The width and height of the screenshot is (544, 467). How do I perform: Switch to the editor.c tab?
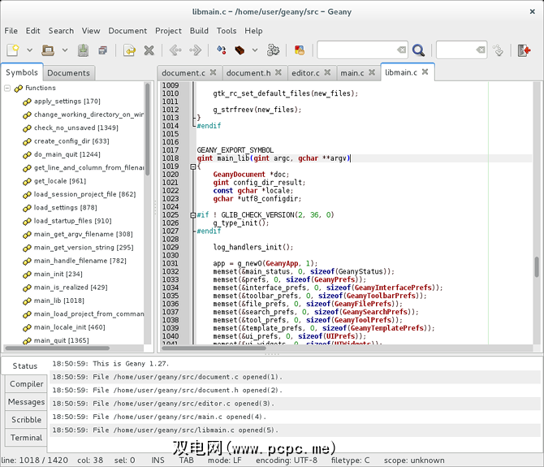point(305,73)
